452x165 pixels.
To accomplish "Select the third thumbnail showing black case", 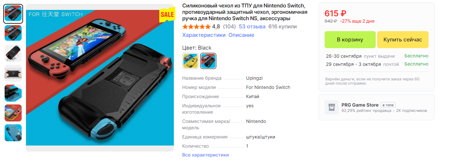I will pos(13,53).
